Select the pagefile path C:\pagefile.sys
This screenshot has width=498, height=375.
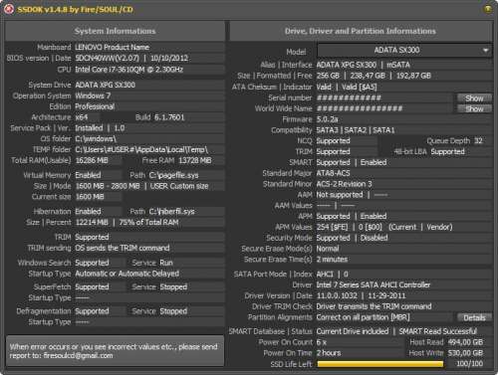pos(173,175)
